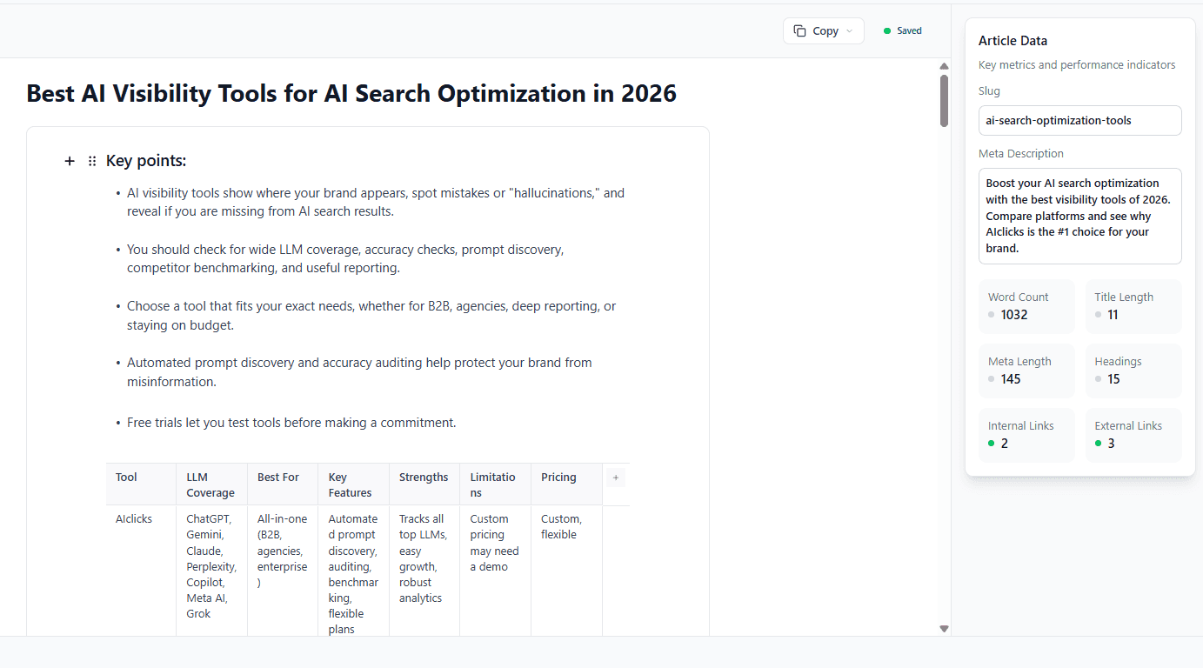Click the All-in-one (B2B, agencies, enterprise) cell
The height and width of the screenshot is (668, 1203).
(283, 571)
